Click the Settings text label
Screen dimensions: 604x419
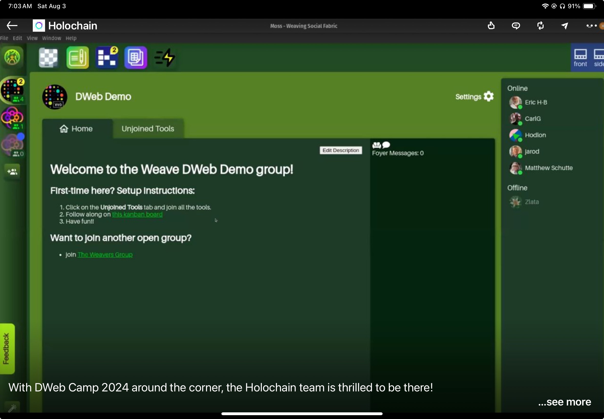pos(468,97)
